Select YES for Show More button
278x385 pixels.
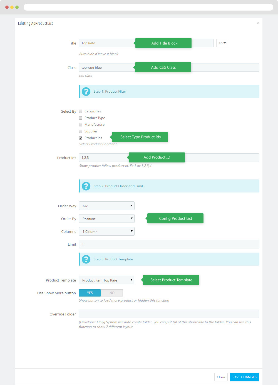pyautogui.click(x=90, y=293)
